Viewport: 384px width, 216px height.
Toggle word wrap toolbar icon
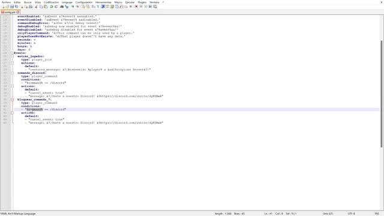click(x=94, y=7)
